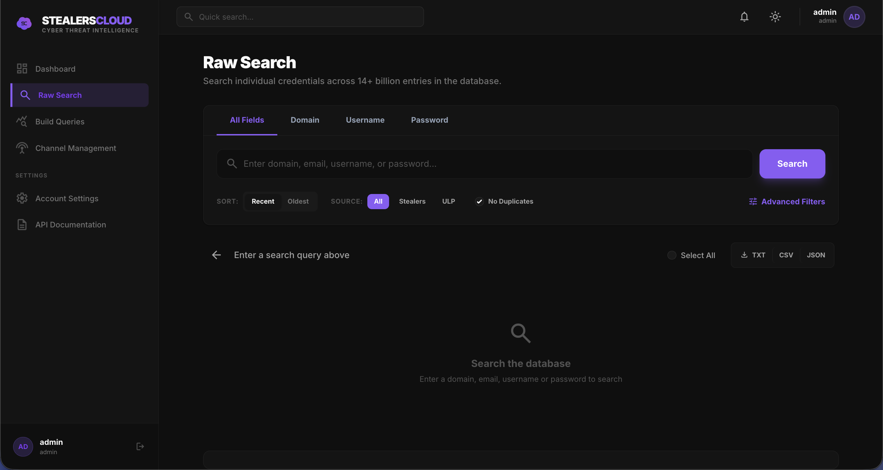
Task: Switch to the Domain search tab
Action: (305, 120)
